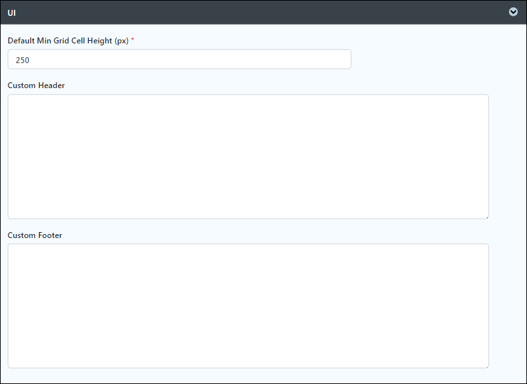The width and height of the screenshot is (527, 384).
Task: Click the top-left corner of Custom Footer box
Action: pos(9,245)
